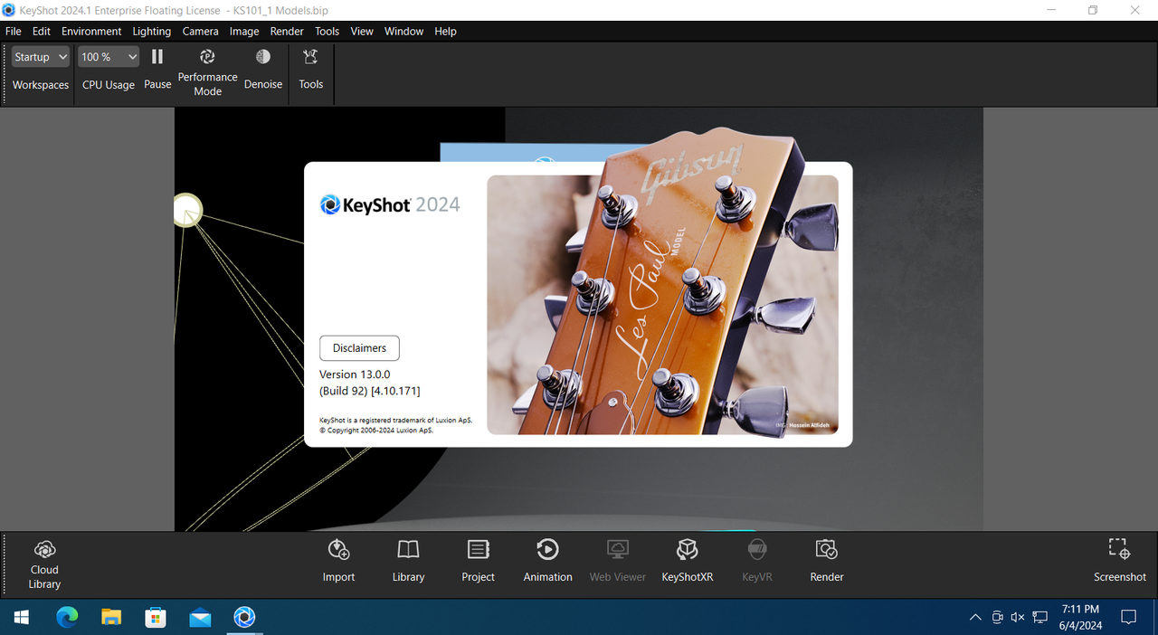Viewport: 1158px width, 635px height.
Task: Open the Windows notification center
Action: pos(1129,617)
